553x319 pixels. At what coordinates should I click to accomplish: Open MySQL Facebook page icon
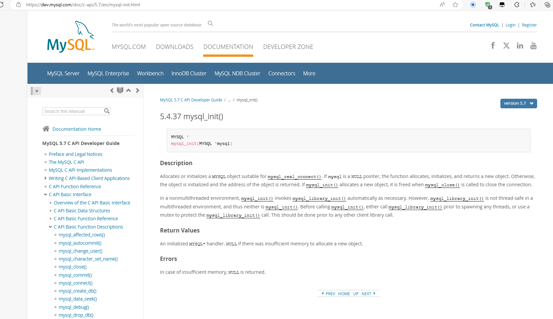(x=493, y=46)
